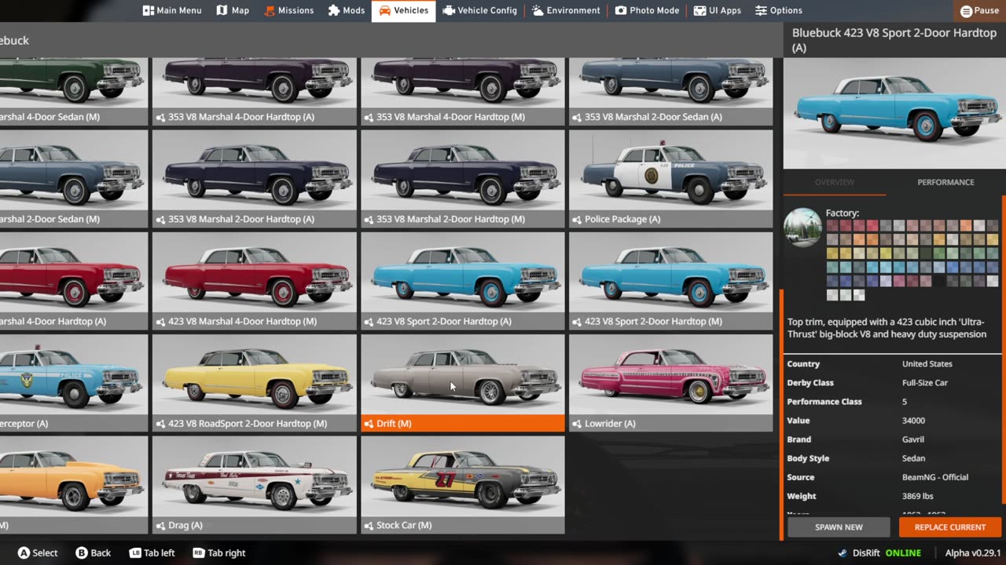Click the orange Missions icon
Image resolution: width=1006 pixels, height=565 pixels.
click(x=270, y=11)
